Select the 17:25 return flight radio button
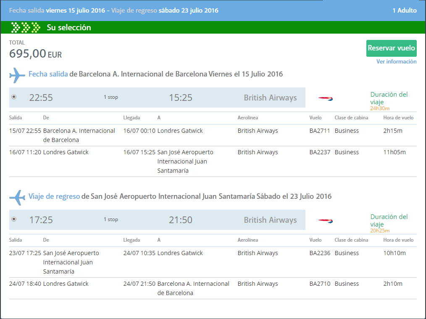The image size is (426, 319). point(14,219)
